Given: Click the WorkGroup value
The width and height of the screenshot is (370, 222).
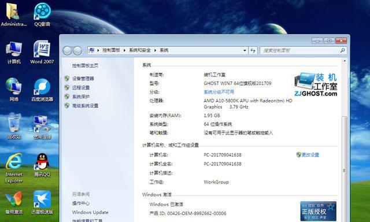Looking at the screenshot, I should 216,182.
